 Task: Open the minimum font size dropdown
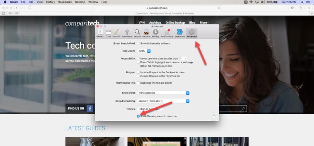click(183, 58)
